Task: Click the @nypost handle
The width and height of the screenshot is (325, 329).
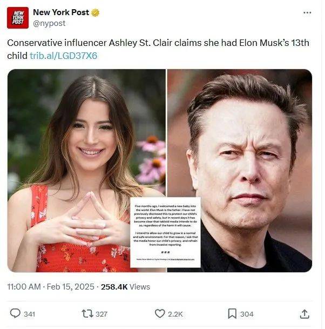Action: click(49, 23)
